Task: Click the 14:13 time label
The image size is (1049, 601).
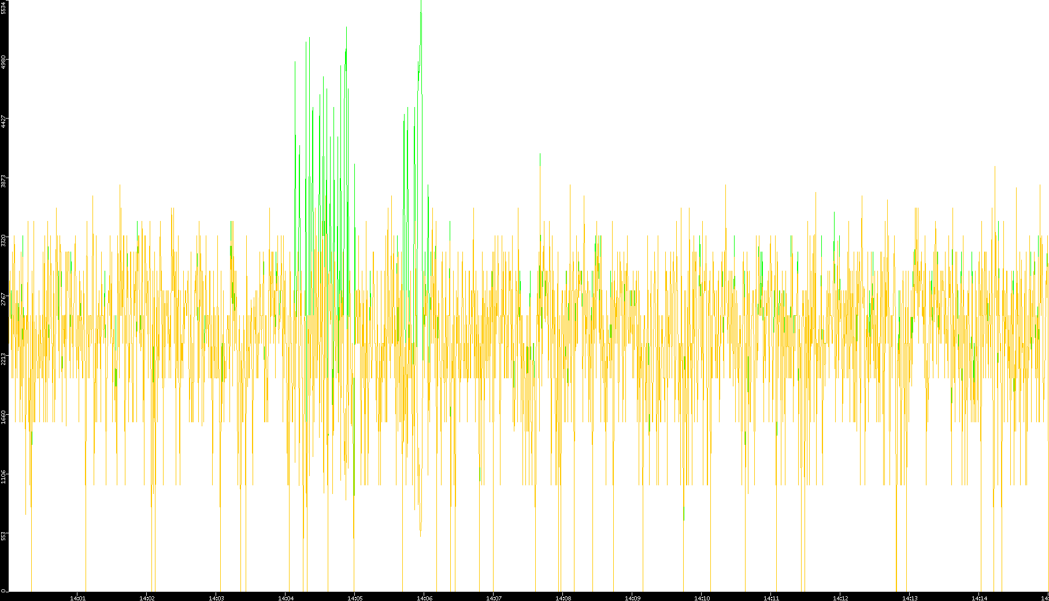Action: [910, 598]
